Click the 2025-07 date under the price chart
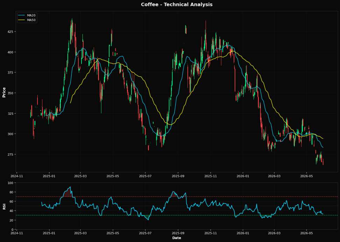The height and width of the screenshot is (242, 340). [x=146, y=176]
